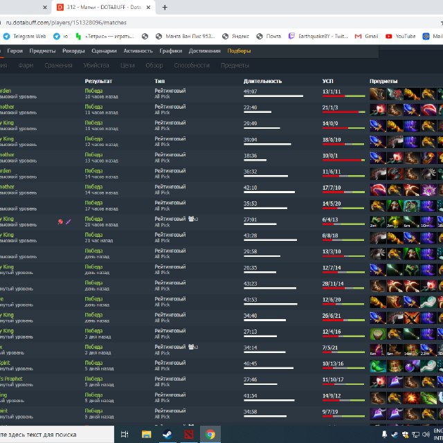The height and width of the screenshot is (443, 443).
Task: Open the Почта bookmark
Action: [269, 36]
